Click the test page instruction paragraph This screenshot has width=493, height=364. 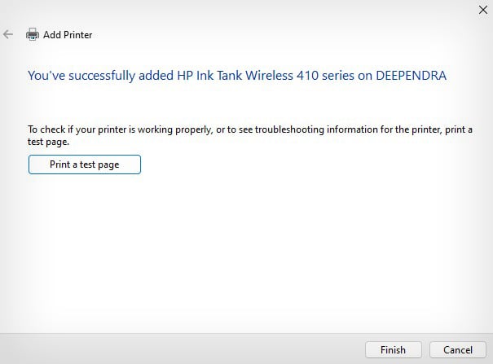(250, 135)
